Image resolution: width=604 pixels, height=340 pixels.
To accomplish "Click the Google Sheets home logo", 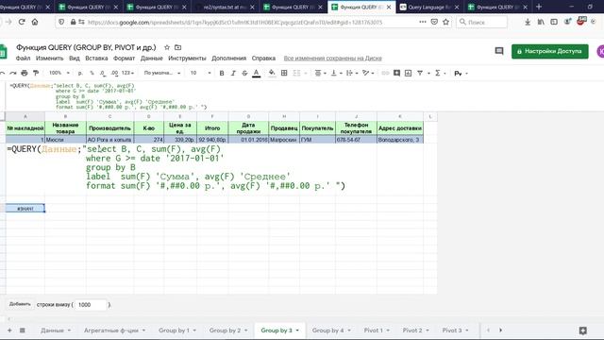I will 3,52.
